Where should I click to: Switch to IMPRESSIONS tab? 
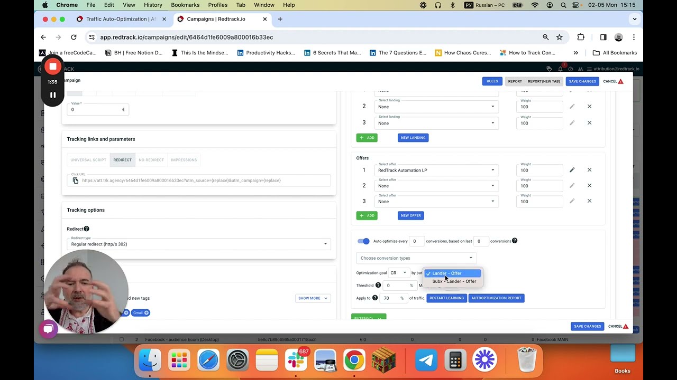pos(184,160)
